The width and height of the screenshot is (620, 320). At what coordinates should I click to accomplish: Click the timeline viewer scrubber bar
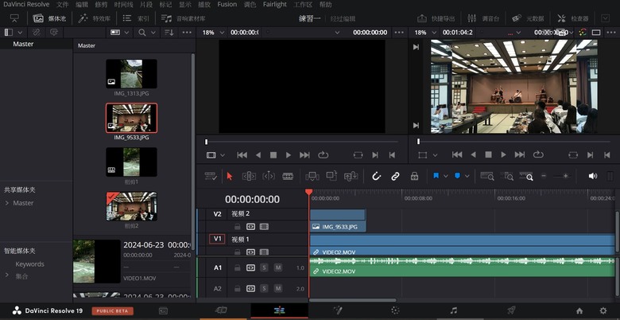(513, 142)
